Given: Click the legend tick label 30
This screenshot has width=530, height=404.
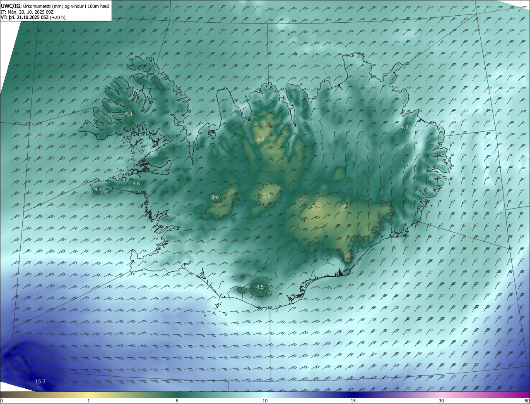Looking at the screenshot, I should 441,401.
